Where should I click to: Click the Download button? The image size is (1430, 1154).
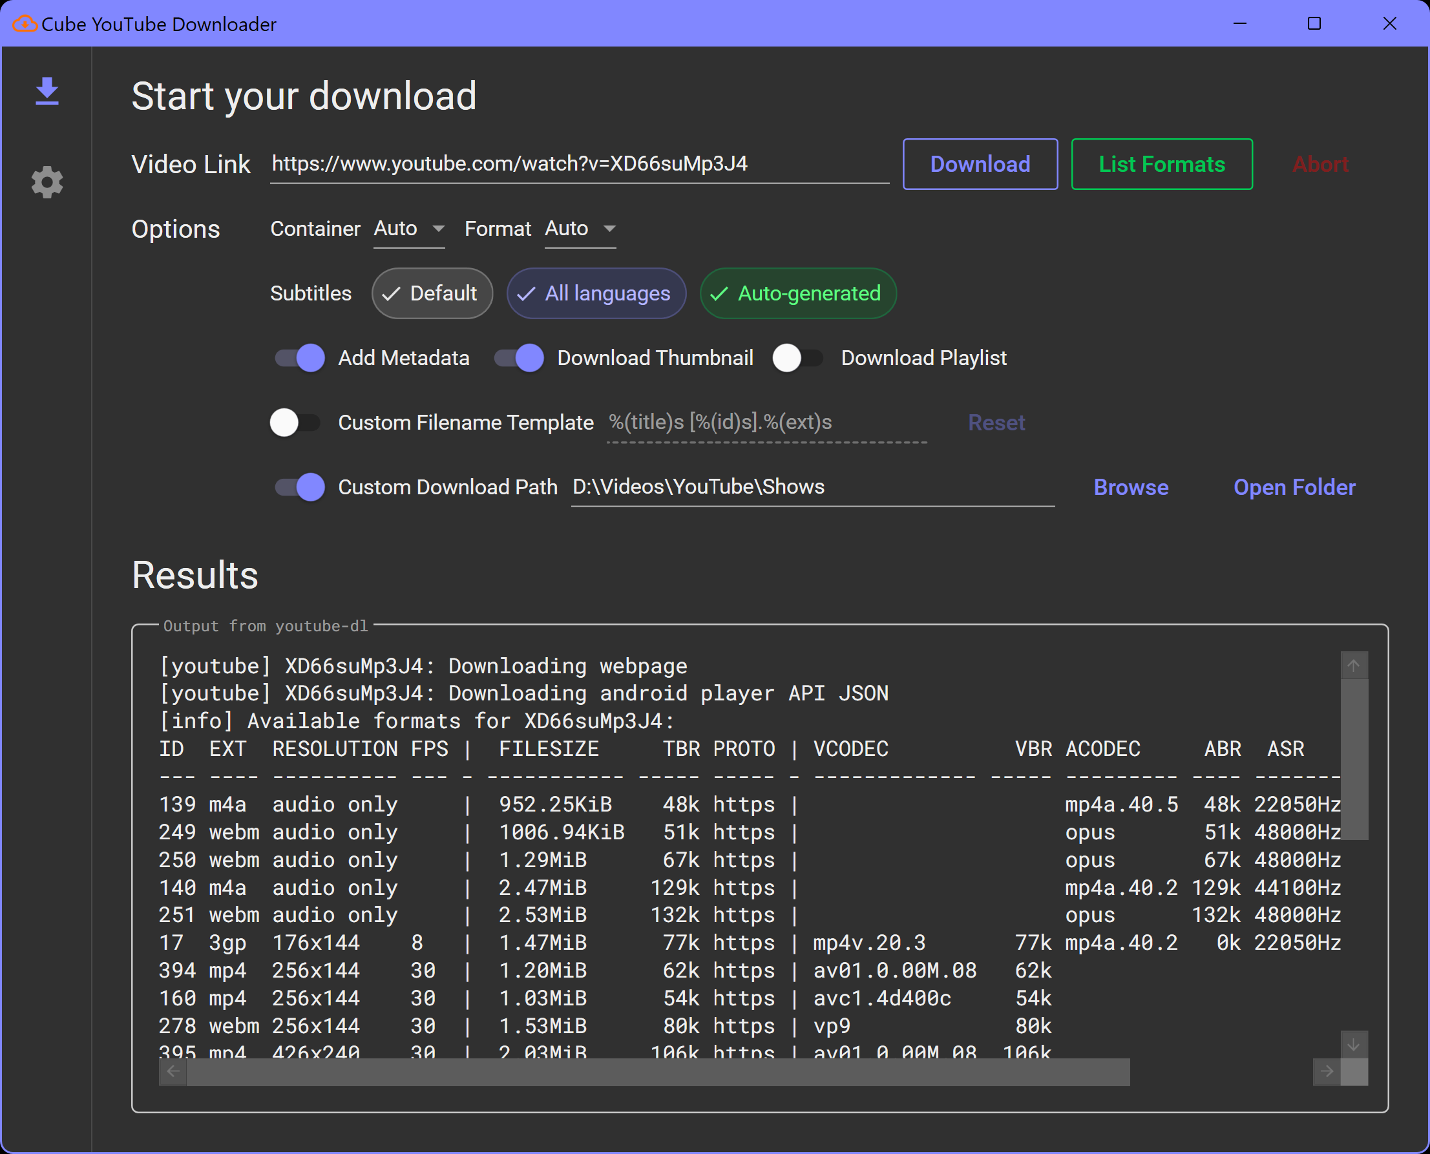[980, 164]
